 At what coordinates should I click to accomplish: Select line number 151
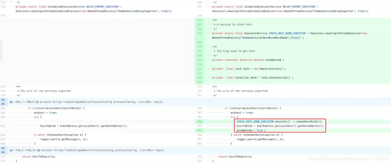tap(199, 69)
